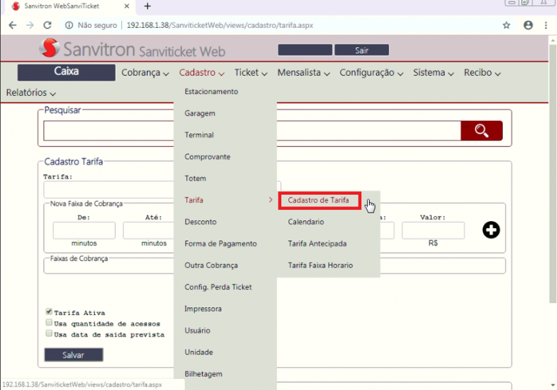Click the Caixa button
557x390 pixels.
66,72
